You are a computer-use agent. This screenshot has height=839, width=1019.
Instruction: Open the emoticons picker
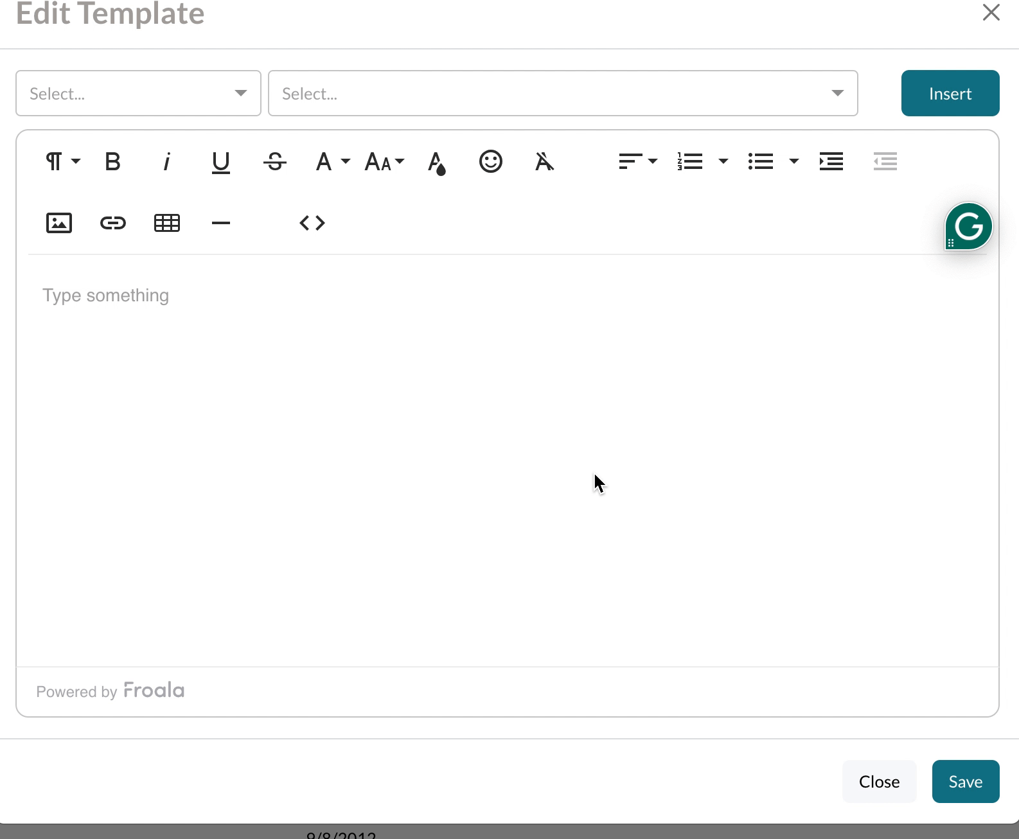(x=490, y=161)
